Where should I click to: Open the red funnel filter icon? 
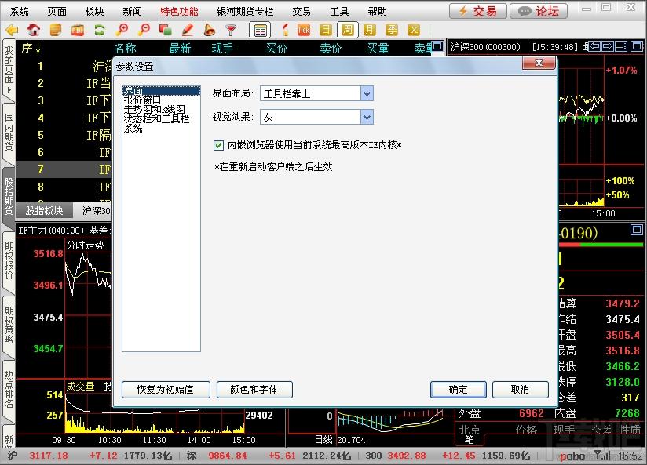tap(231, 30)
